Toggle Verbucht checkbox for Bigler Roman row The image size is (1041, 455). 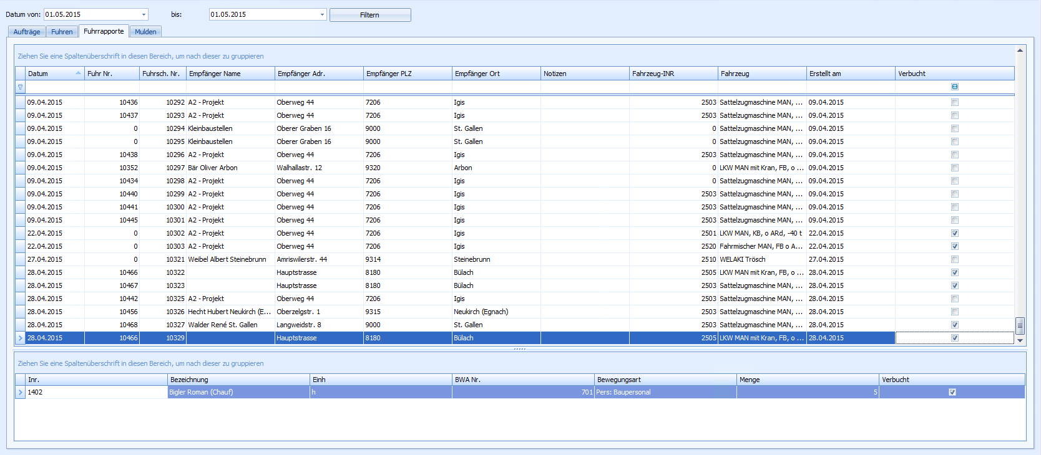[x=952, y=392]
